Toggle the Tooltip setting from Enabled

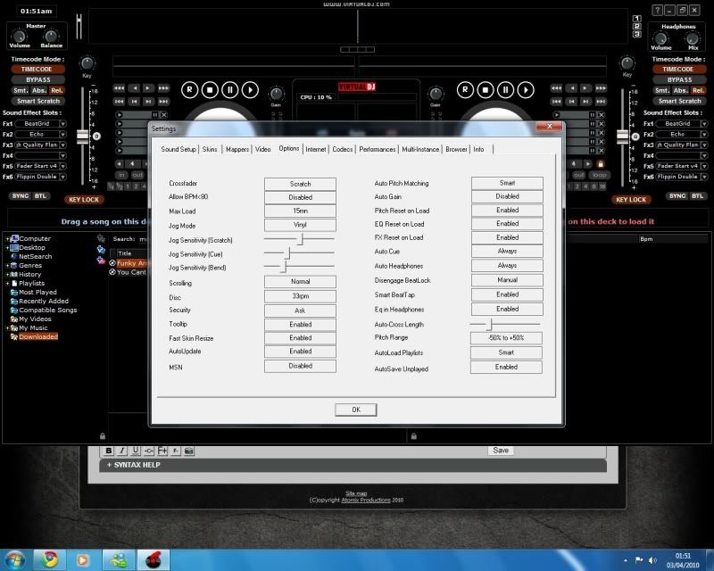pyautogui.click(x=300, y=325)
